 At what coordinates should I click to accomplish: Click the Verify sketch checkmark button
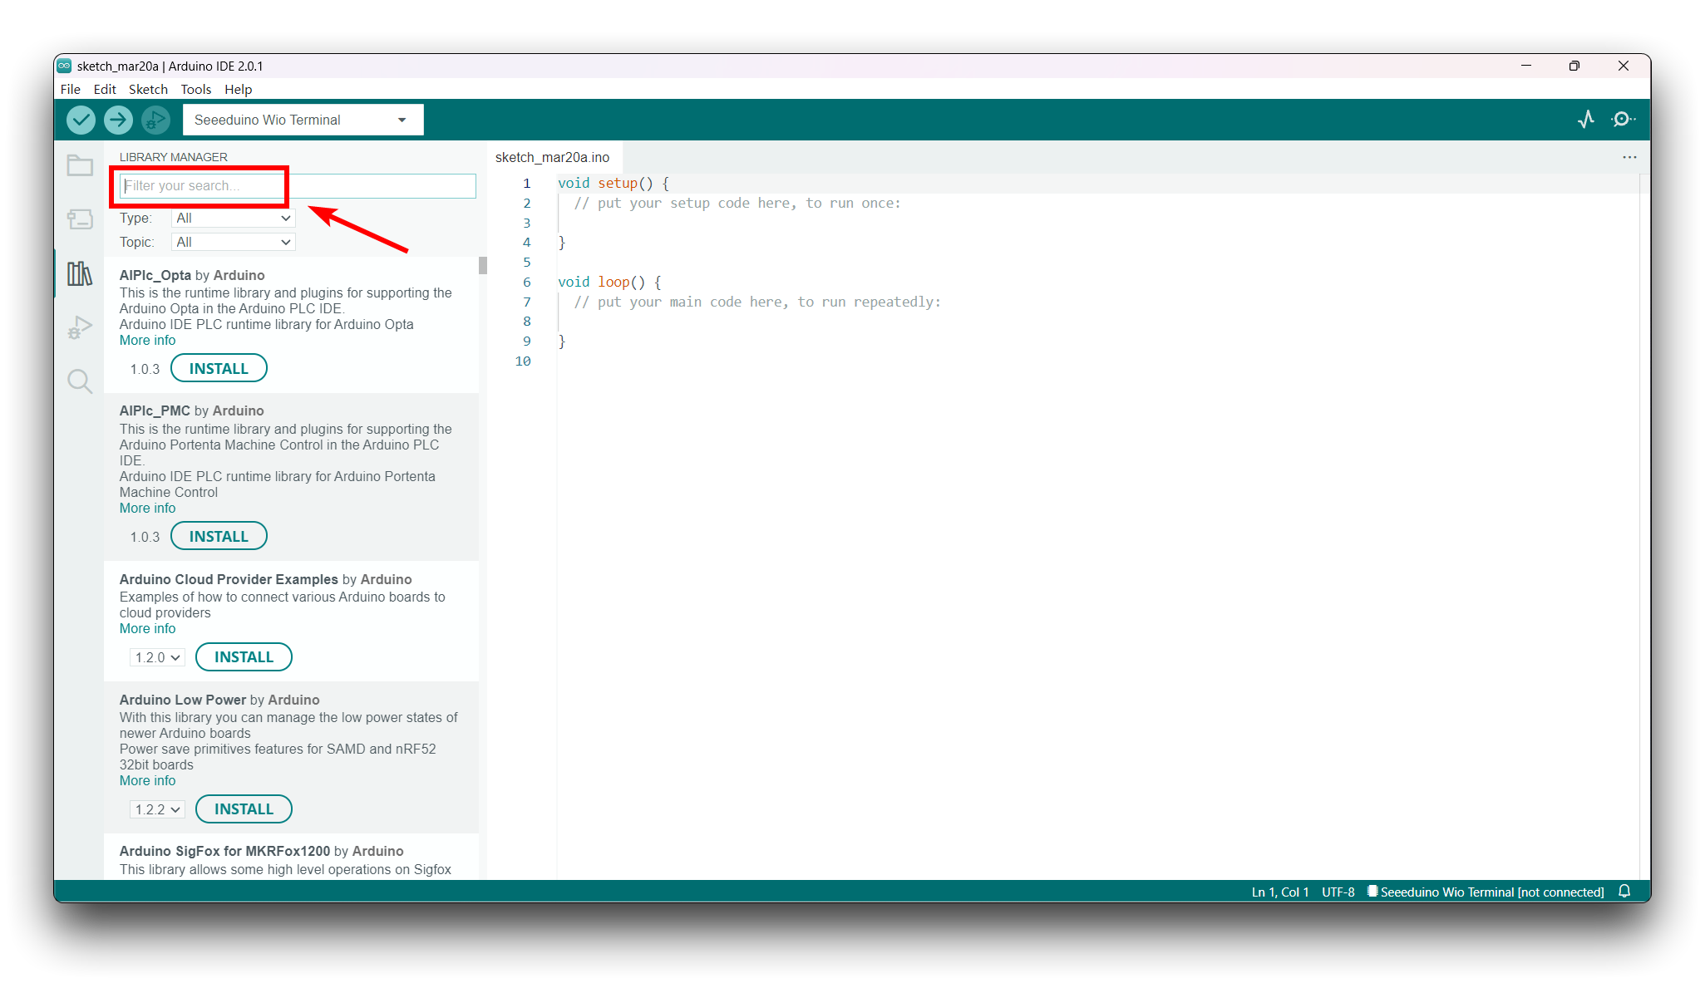click(81, 120)
